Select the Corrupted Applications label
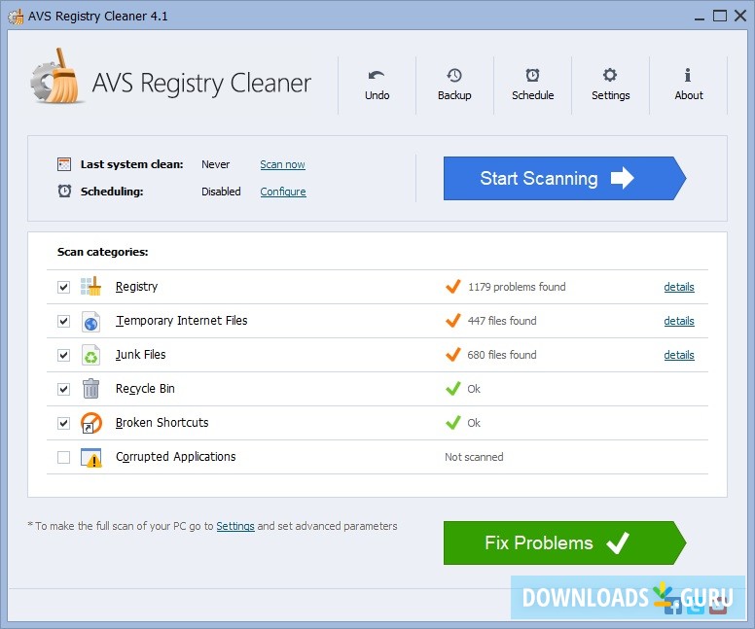This screenshot has width=755, height=629. click(176, 457)
